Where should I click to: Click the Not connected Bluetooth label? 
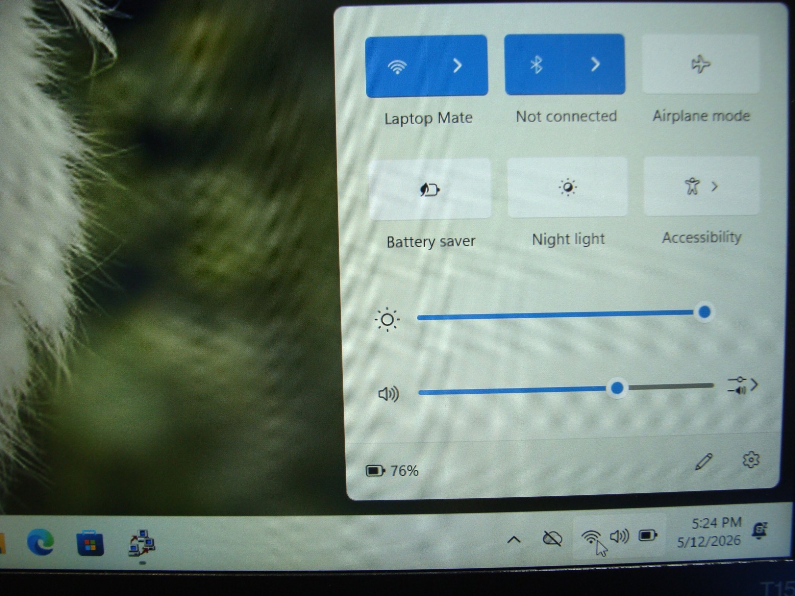click(x=566, y=116)
